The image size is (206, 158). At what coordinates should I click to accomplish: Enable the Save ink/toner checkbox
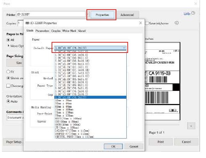[x=147, y=23]
